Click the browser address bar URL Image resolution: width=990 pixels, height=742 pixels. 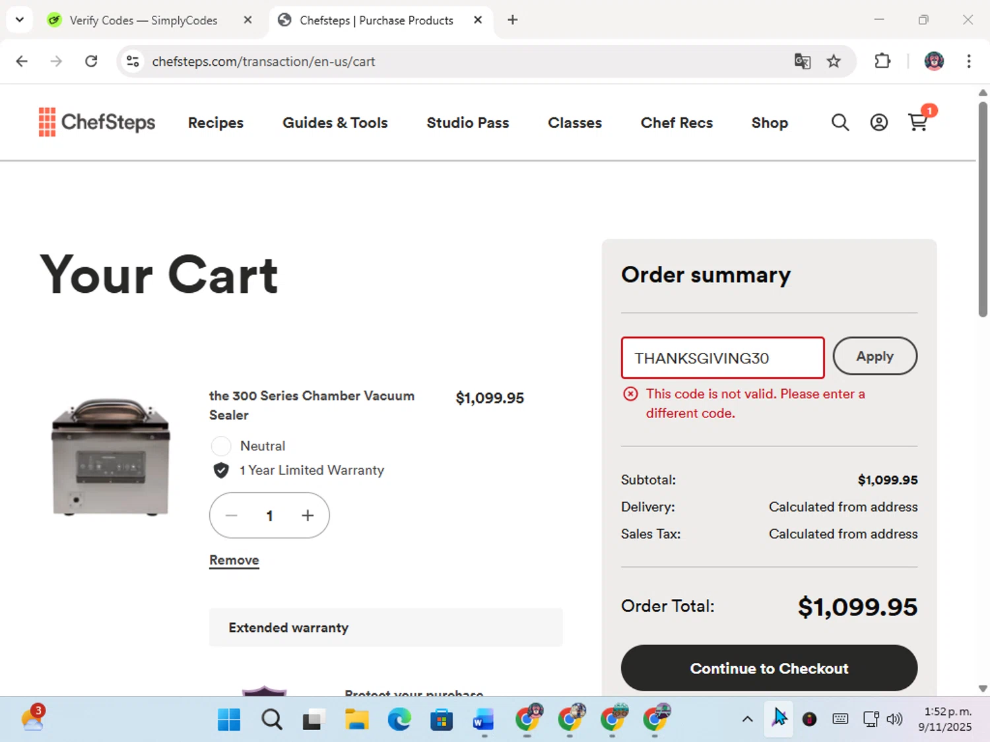point(263,61)
